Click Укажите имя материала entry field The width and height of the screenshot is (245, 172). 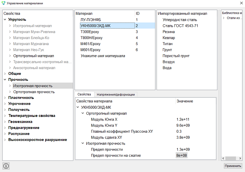point(103,56)
